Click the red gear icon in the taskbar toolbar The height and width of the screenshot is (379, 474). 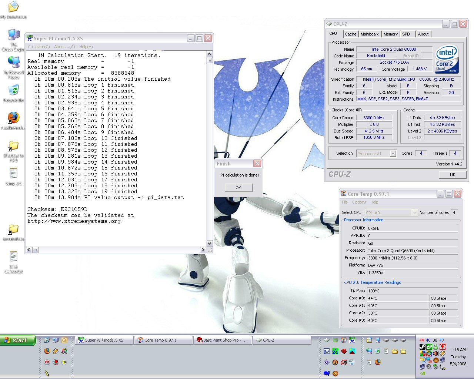coord(344,351)
